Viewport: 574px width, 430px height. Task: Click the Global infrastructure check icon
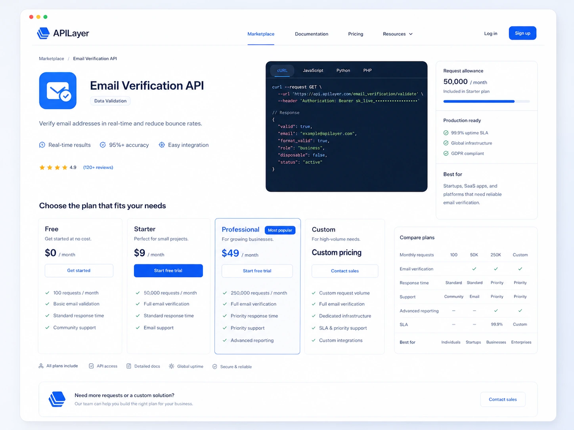446,143
